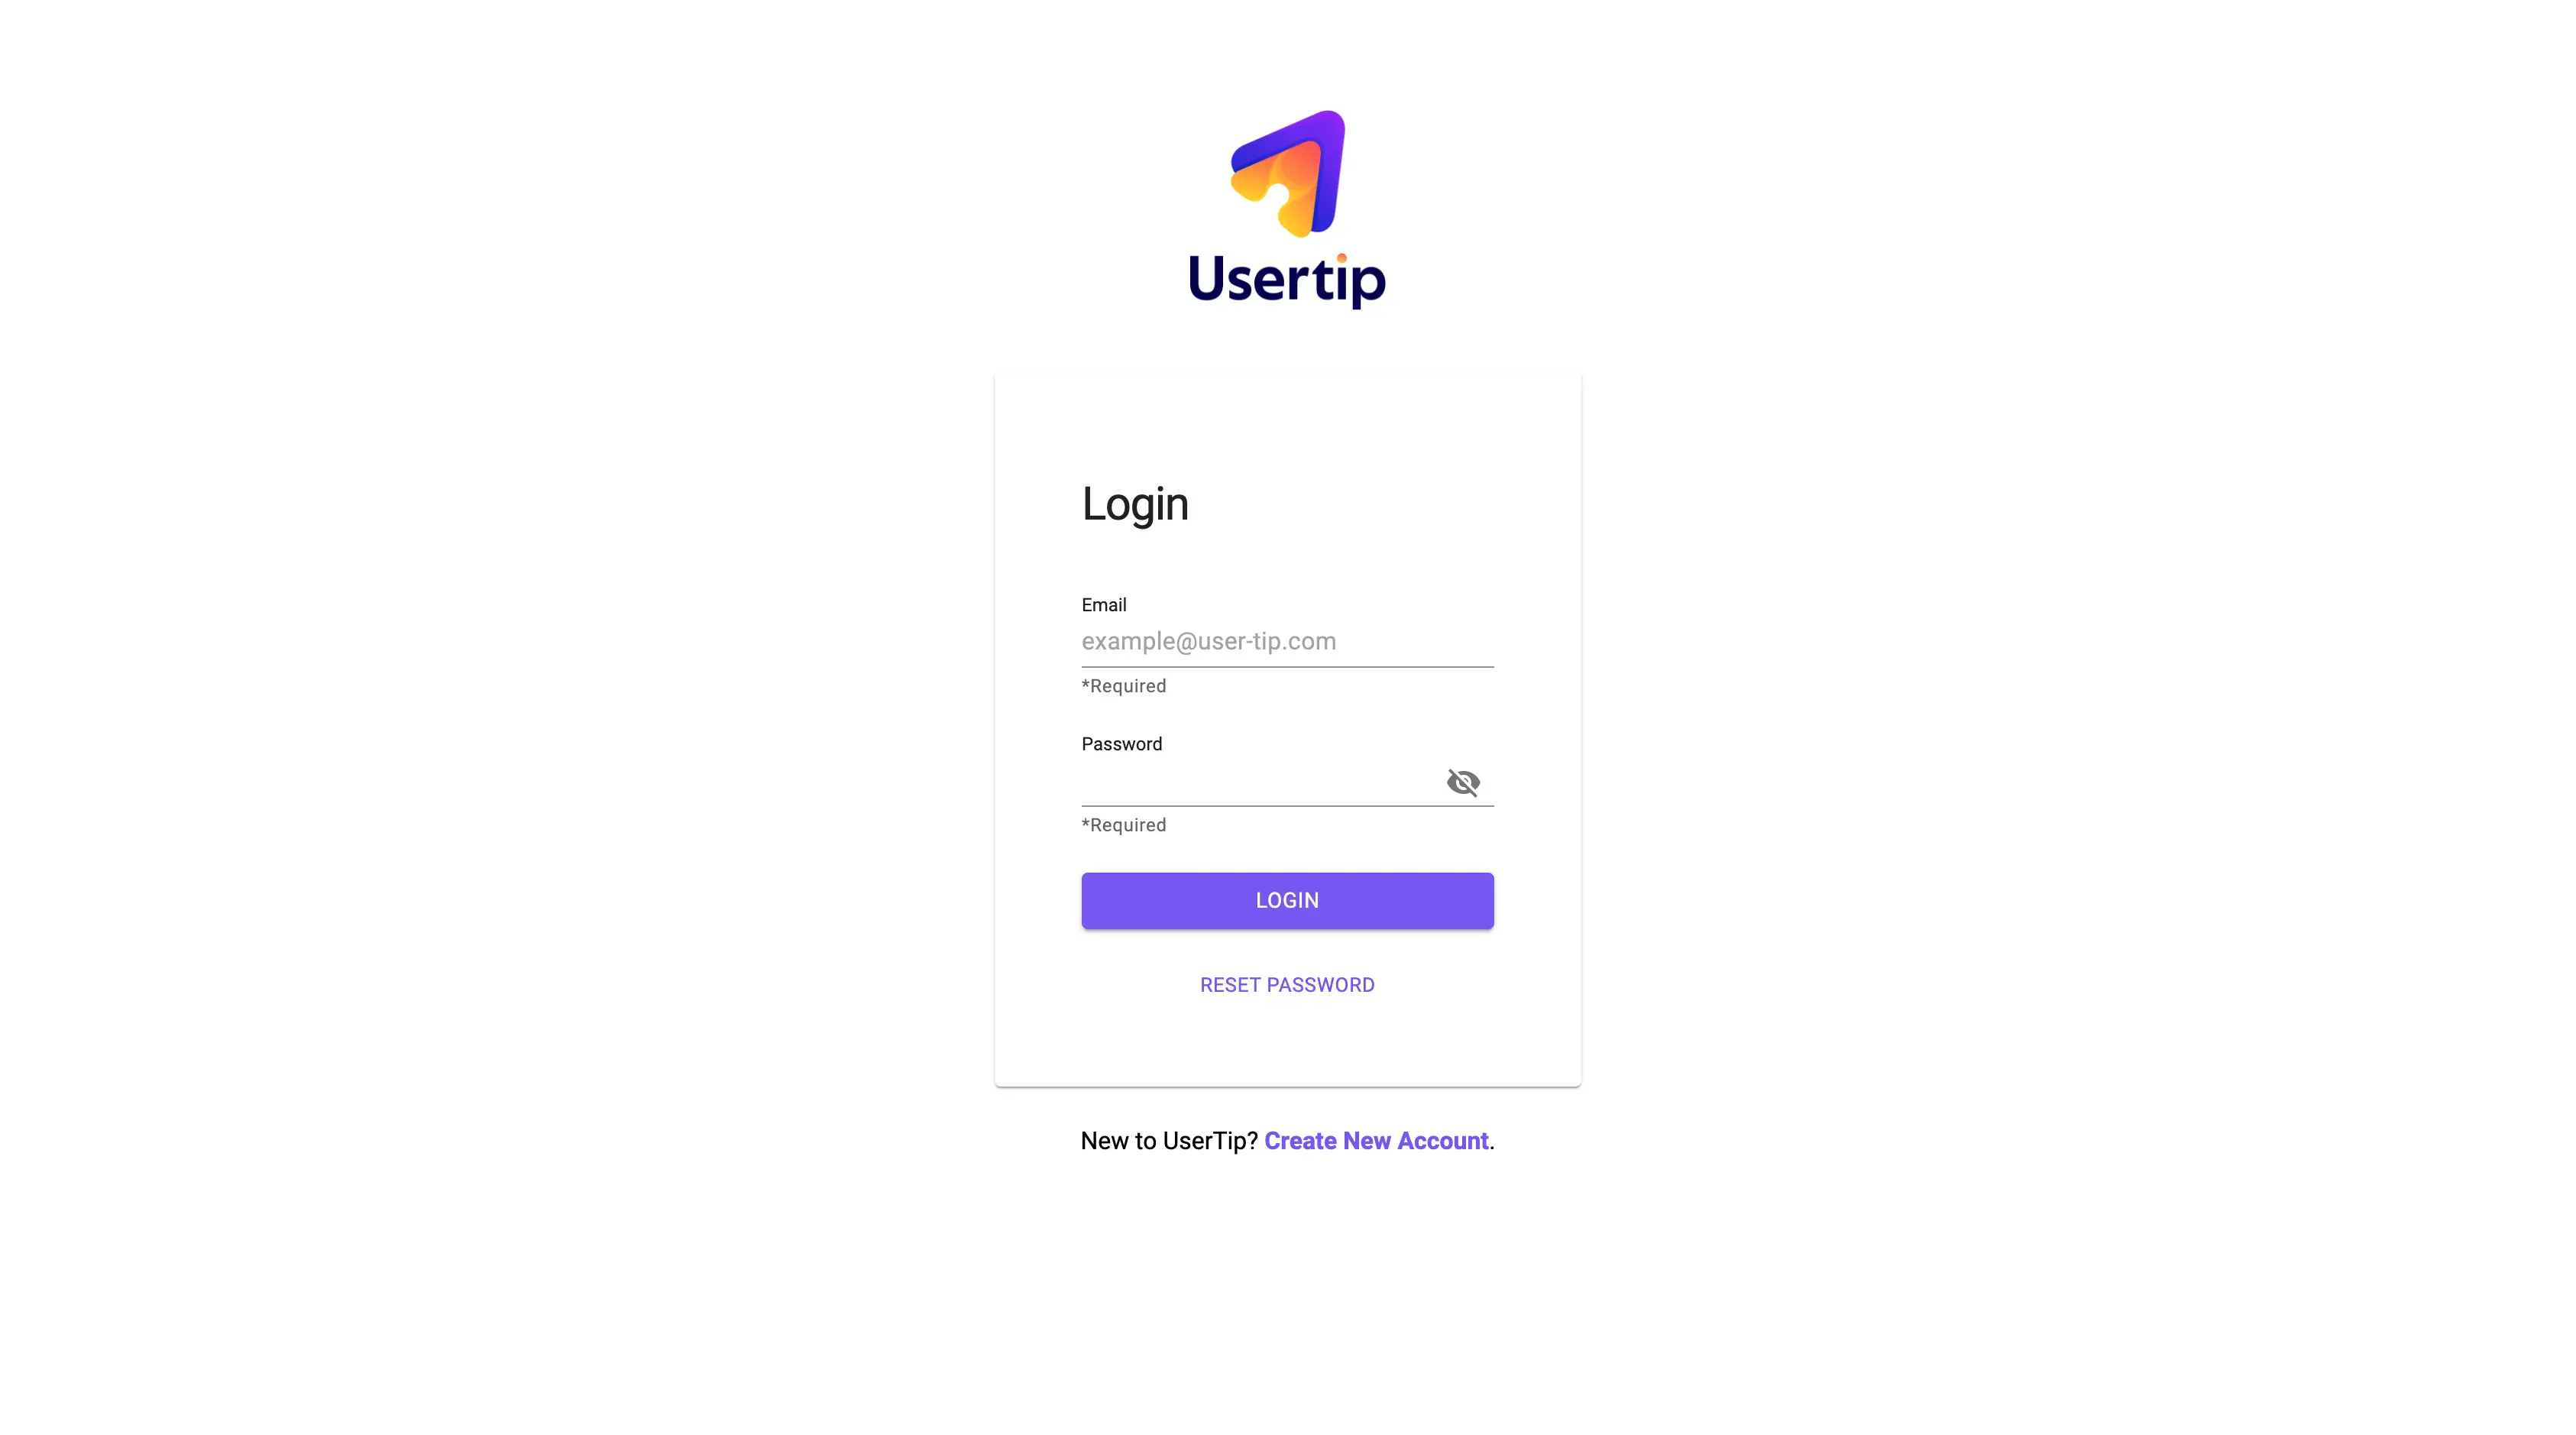Select the Email required field
The width and height of the screenshot is (2576, 1435).
coord(1286,640)
